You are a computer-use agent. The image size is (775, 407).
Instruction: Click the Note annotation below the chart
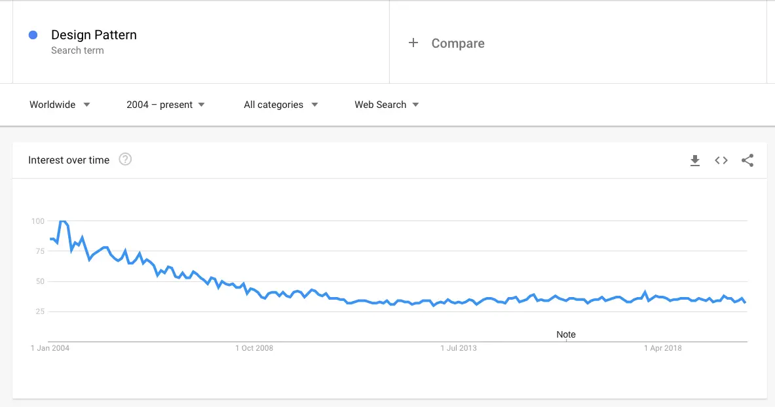pos(565,334)
